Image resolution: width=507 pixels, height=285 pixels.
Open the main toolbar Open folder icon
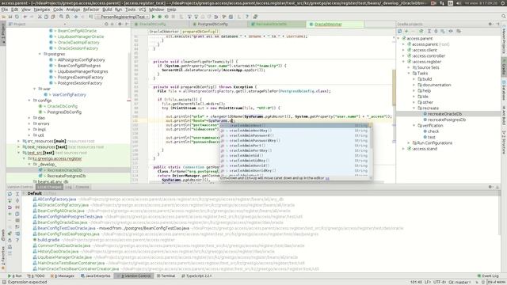(4, 17)
